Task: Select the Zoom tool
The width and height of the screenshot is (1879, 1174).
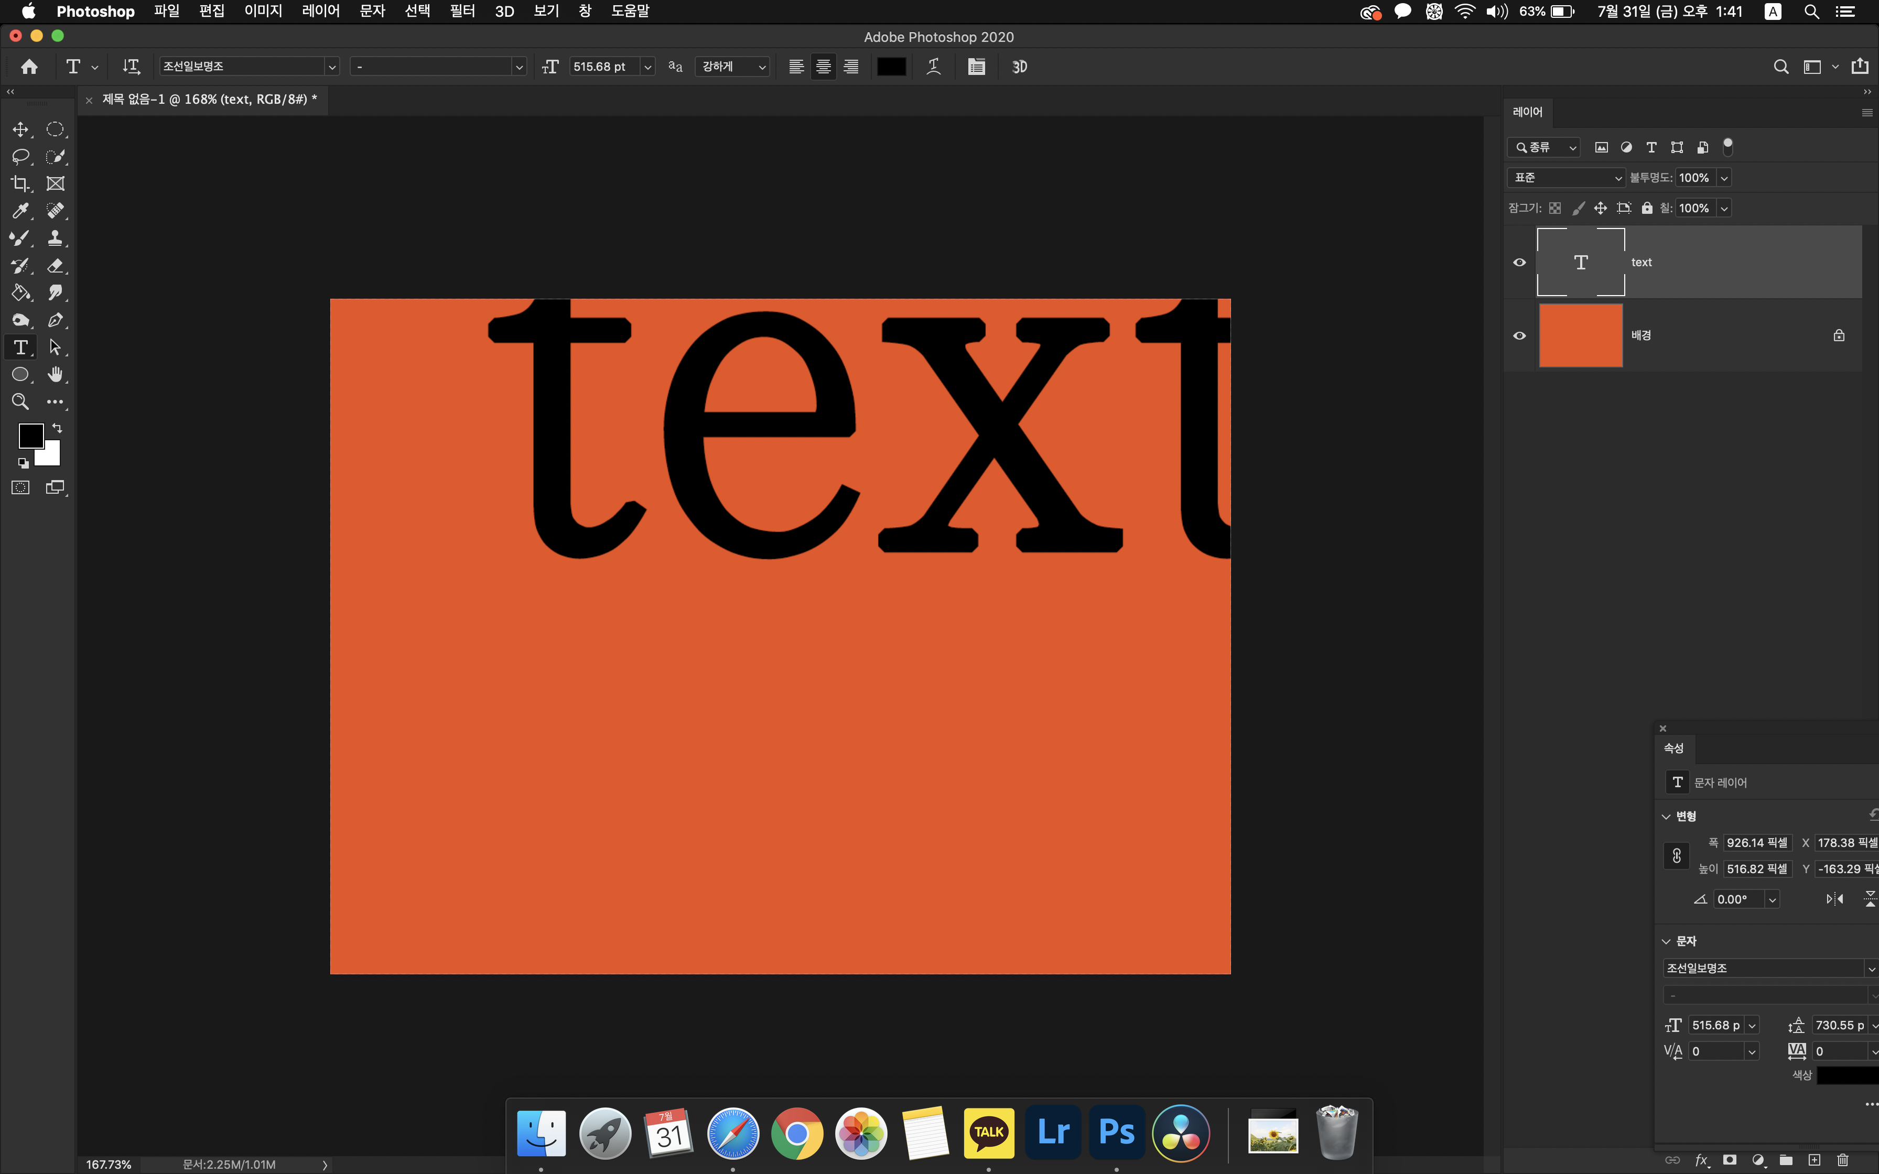Action: point(20,401)
